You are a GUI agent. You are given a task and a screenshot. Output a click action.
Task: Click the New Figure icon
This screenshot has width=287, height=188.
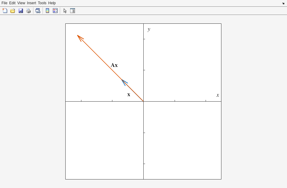click(5, 11)
